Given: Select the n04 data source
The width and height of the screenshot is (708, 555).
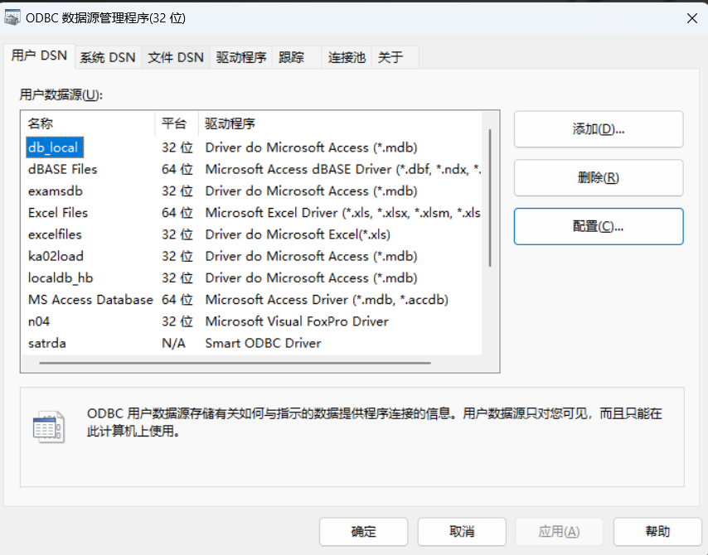Looking at the screenshot, I should pos(39,321).
